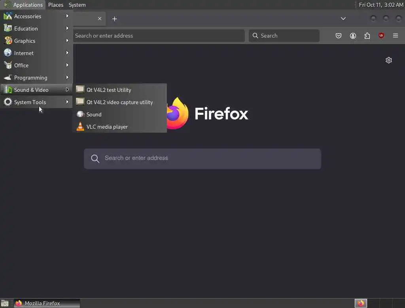Open the Save to Pocket button

[339, 36]
